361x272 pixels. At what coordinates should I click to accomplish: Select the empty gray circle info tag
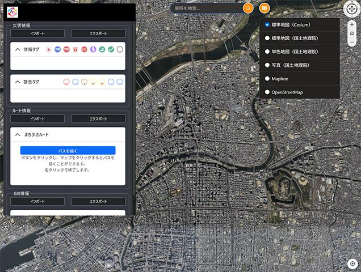pos(120,49)
